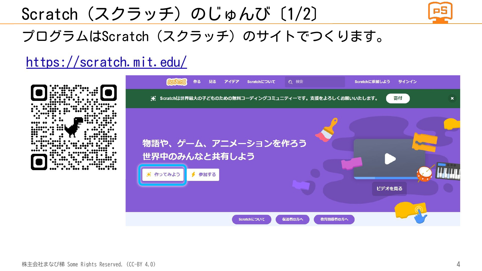Click the text 世界中のみんなと共有しよう
The width and height of the screenshot is (482, 271).
199,157
